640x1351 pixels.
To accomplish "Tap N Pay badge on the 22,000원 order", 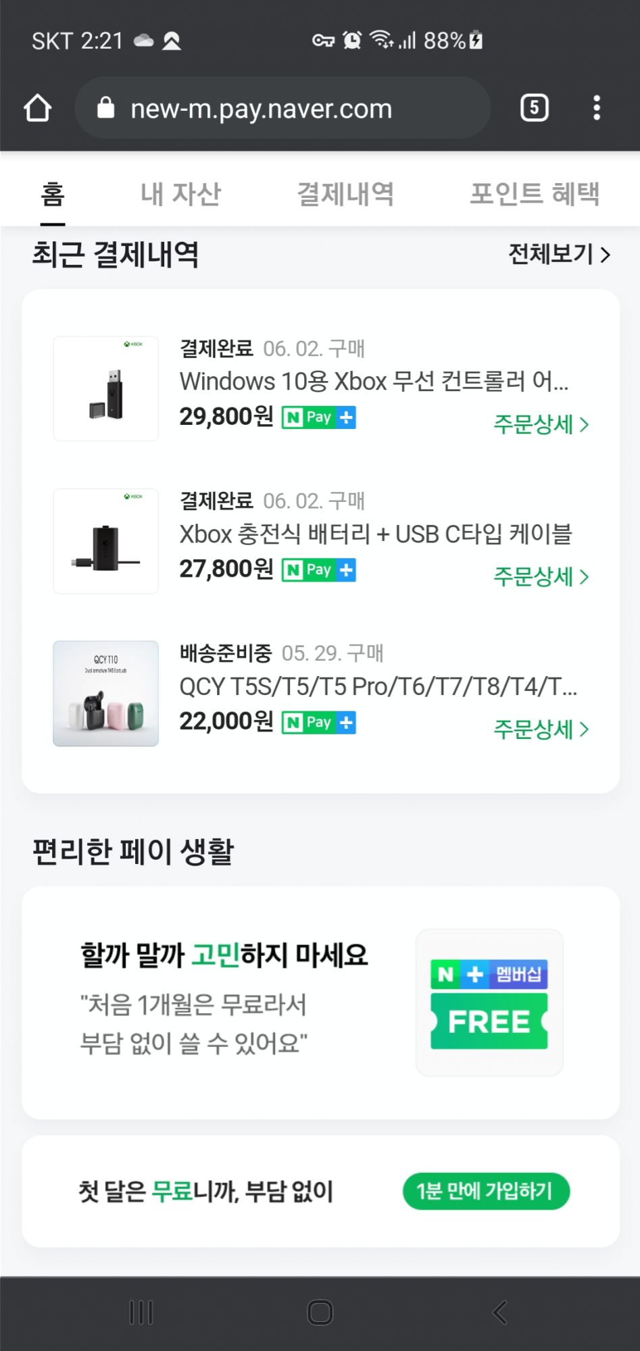I will click(x=319, y=723).
